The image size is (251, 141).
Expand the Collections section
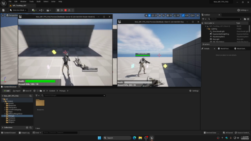[3, 128]
